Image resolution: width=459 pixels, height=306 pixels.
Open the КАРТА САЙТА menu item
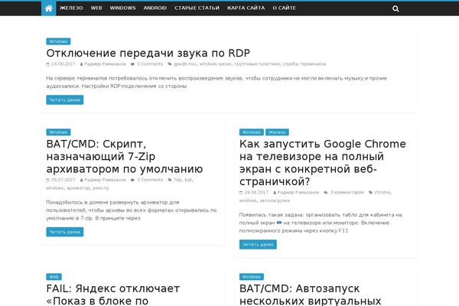coord(246,8)
